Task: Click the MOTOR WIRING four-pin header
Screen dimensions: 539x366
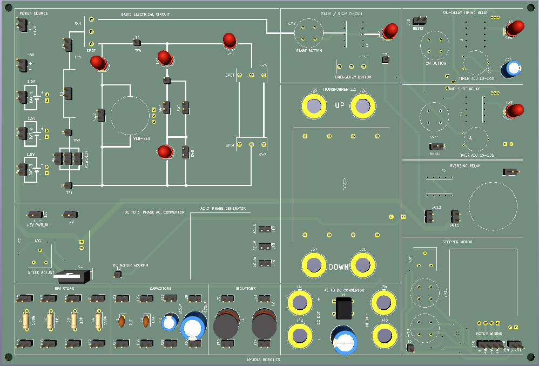Action: coord(490,344)
